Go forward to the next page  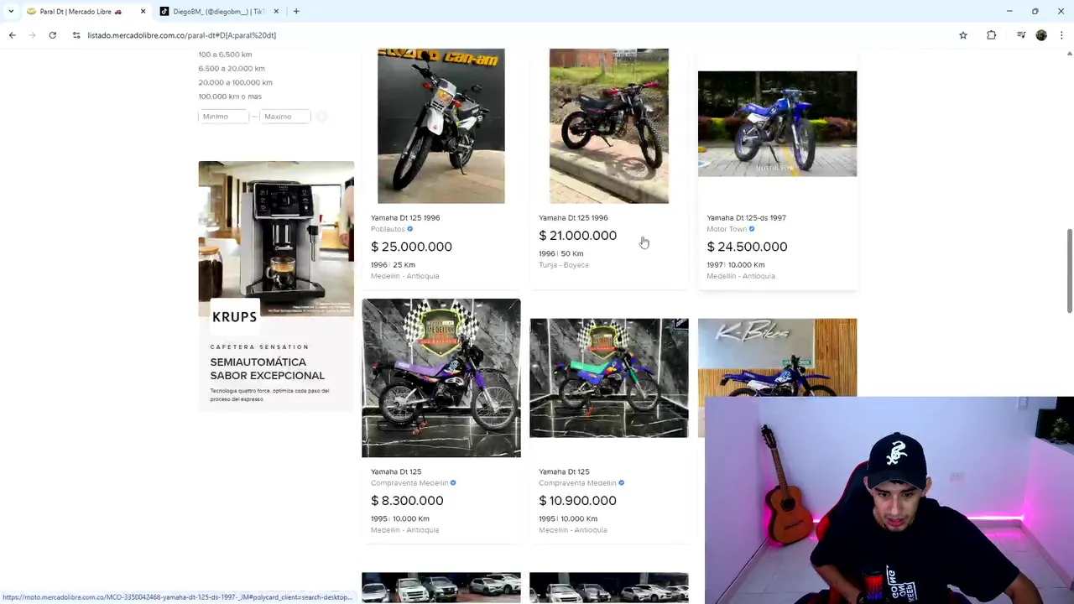[32, 35]
